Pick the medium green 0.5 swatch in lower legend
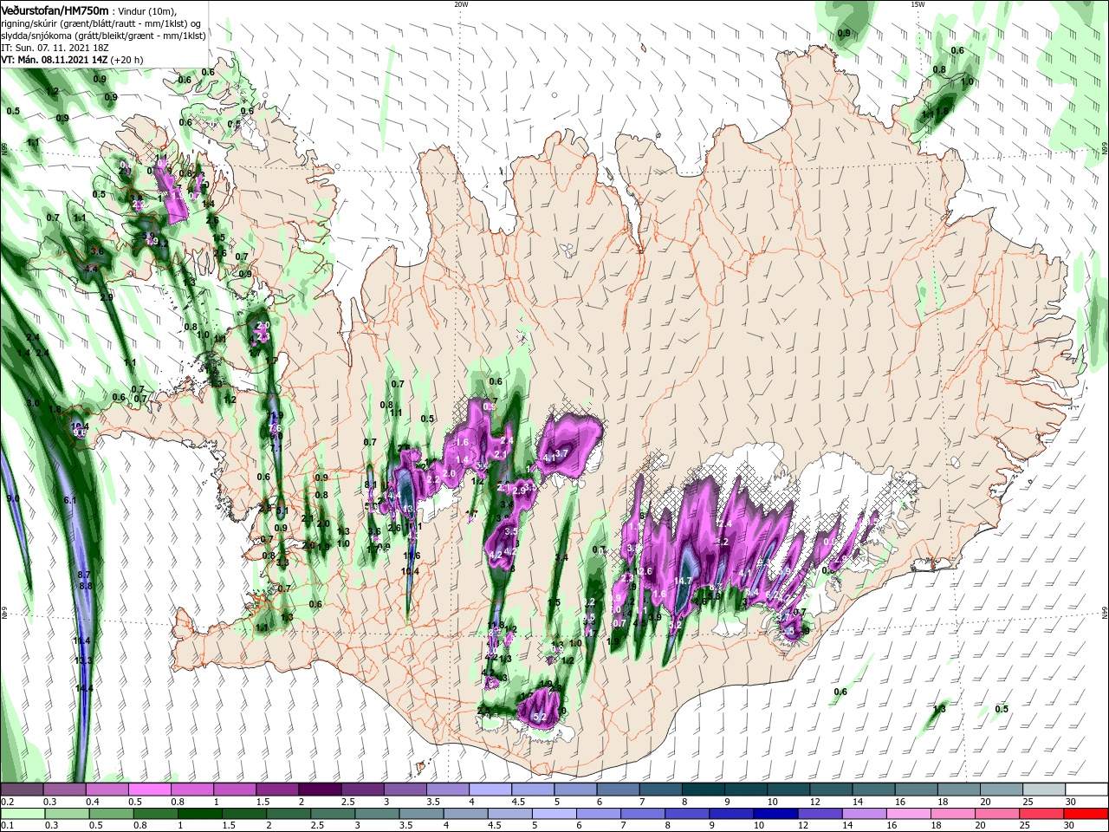 pyautogui.click(x=110, y=813)
